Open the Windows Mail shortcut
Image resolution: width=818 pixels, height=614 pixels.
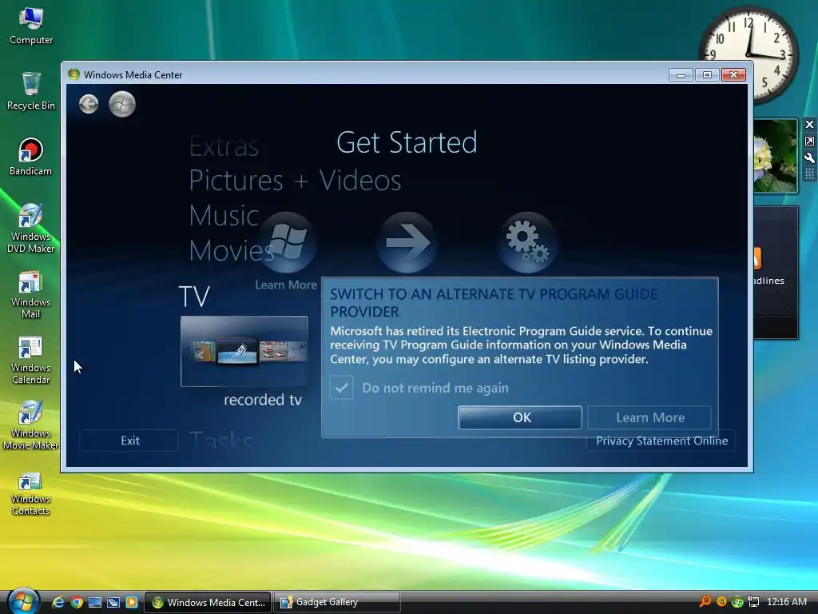pyautogui.click(x=31, y=294)
